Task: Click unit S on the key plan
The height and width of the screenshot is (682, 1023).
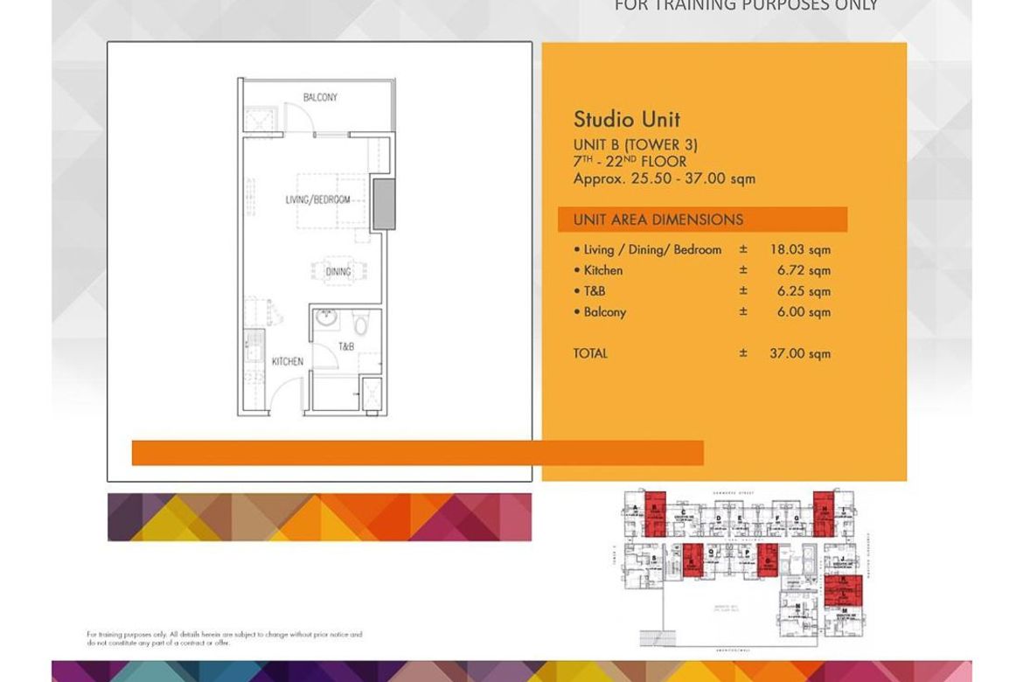Action: (x=644, y=567)
